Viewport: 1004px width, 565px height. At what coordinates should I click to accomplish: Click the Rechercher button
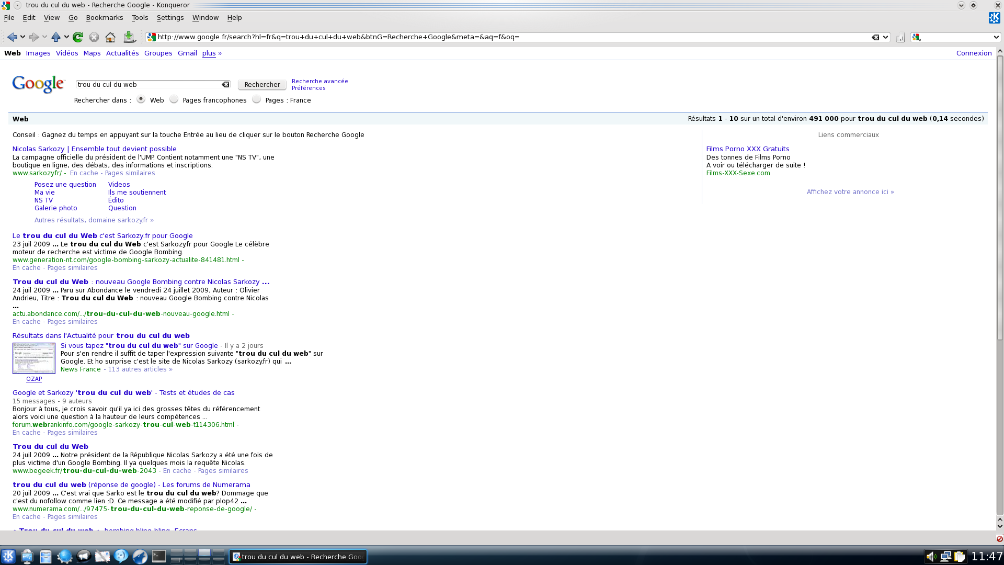[x=262, y=85]
